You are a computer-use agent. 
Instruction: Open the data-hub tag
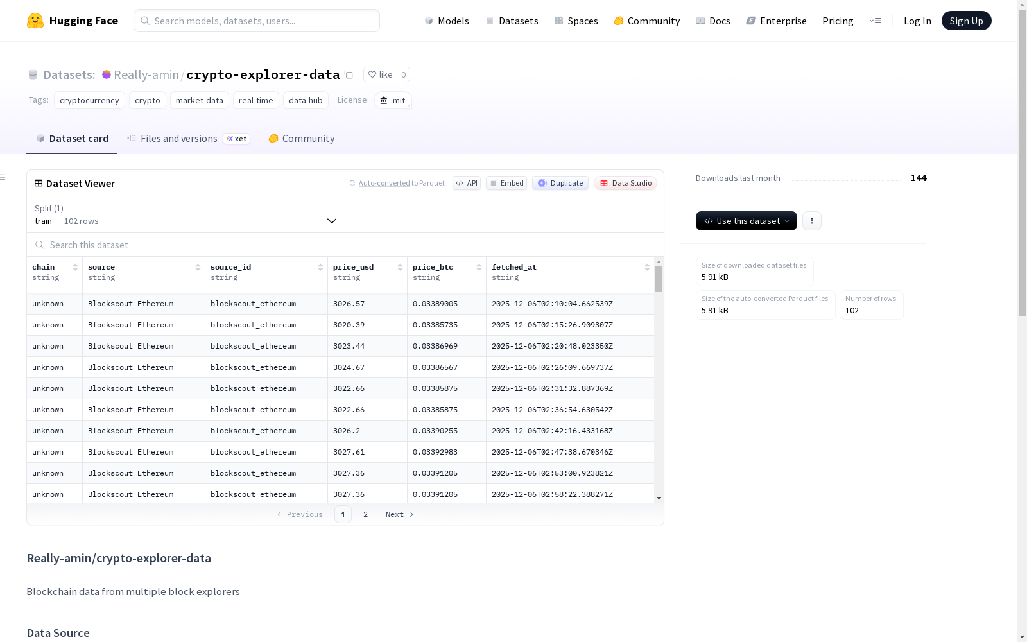pos(306,100)
